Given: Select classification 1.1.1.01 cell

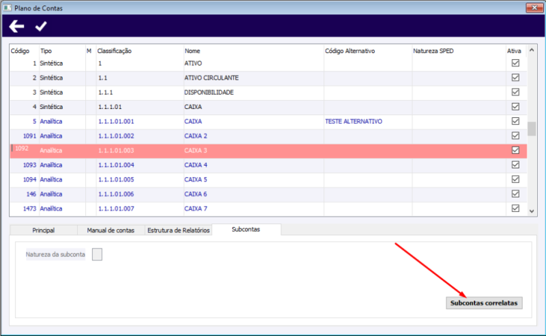Looking at the screenshot, I should (110, 107).
